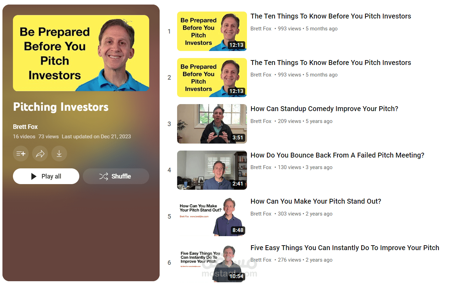Open title 'How Do You Bounce Back From A Failed Pitch Meeting?'
The height and width of the screenshot is (284, 459).
click(x=337, y=155)
